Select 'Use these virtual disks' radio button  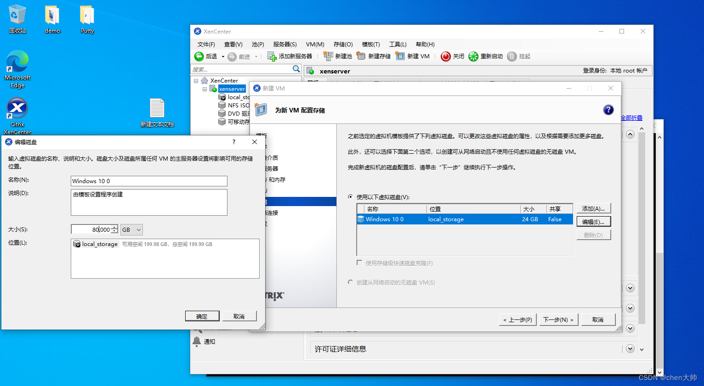pyautogui.click(x=351, y=197)
